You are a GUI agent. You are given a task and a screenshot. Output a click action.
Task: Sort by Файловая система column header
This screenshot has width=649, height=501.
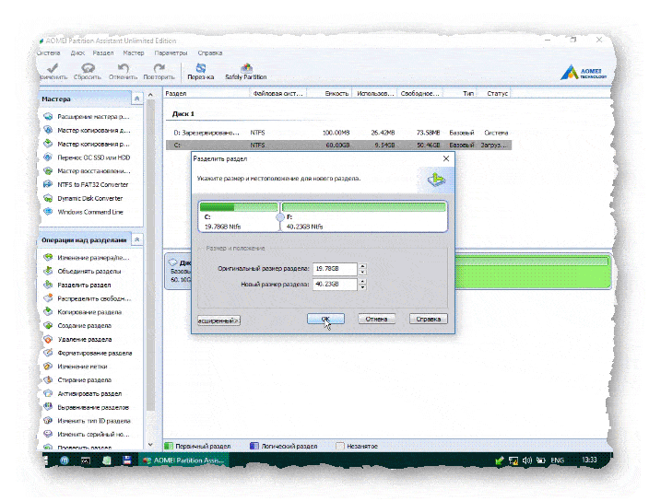pyautogui.click(x=278, y=93)
